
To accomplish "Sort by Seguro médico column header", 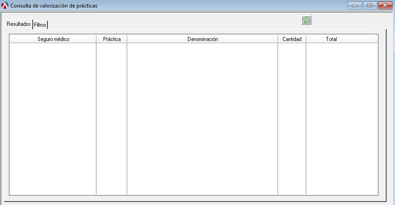I will tap(53, 39).
